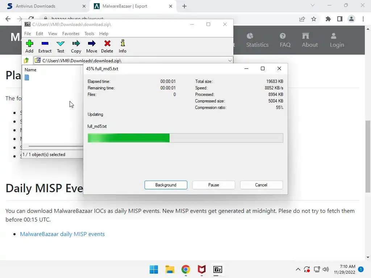
Task: Click the Extract toolbar icon
Action: click(45, 47)
